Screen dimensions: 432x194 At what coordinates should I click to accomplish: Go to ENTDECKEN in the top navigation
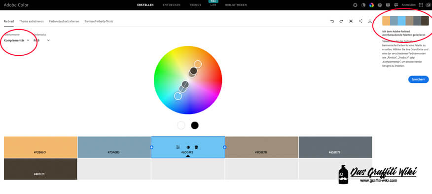click(x=172, y=5)
